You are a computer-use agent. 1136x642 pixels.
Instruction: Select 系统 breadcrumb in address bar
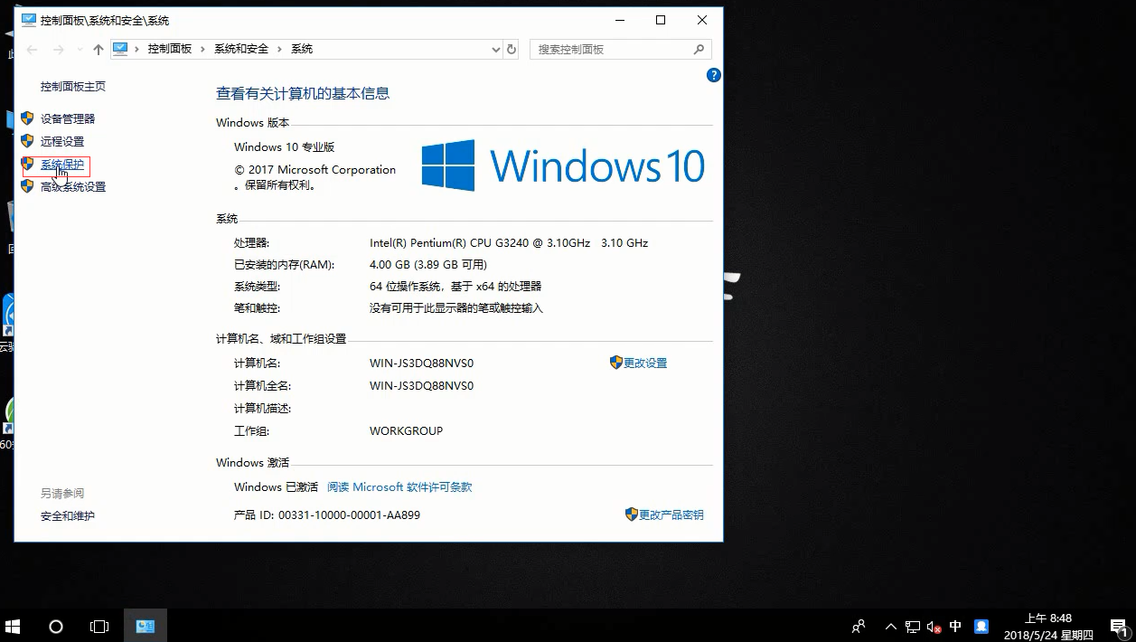(302, 49)
